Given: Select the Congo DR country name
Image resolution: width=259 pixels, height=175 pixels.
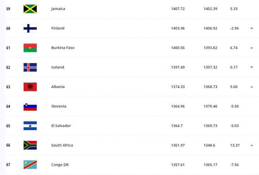Looking at the screenshot, I should click(x=60, y=165).
